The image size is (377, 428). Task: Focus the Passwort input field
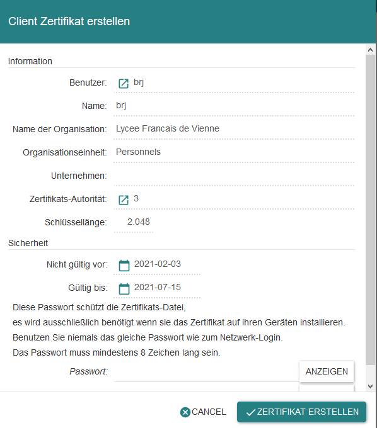[206, 373]
